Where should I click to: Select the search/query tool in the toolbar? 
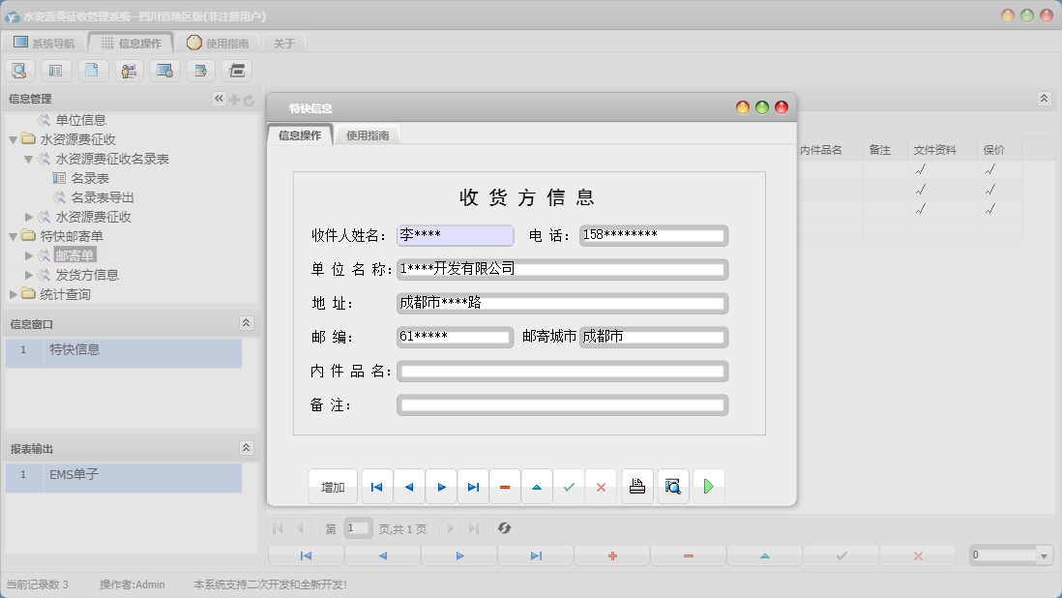pos(19,70)
